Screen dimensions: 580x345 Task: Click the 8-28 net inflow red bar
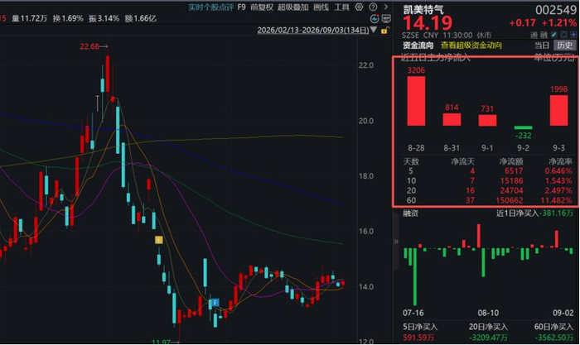click(416, 101)
